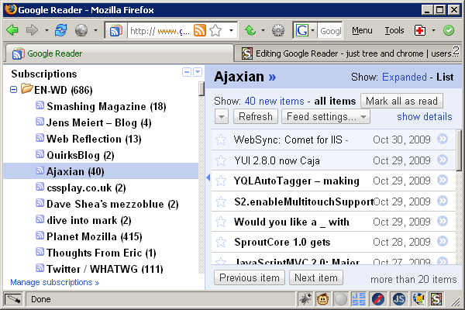Click the red cross toolbar icon
465x310 pixels.
tap(420, 30)
